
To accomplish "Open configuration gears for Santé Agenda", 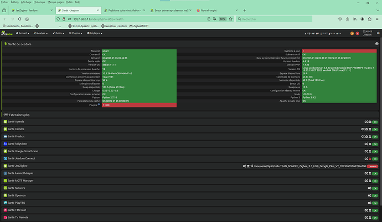I will 366,122.
